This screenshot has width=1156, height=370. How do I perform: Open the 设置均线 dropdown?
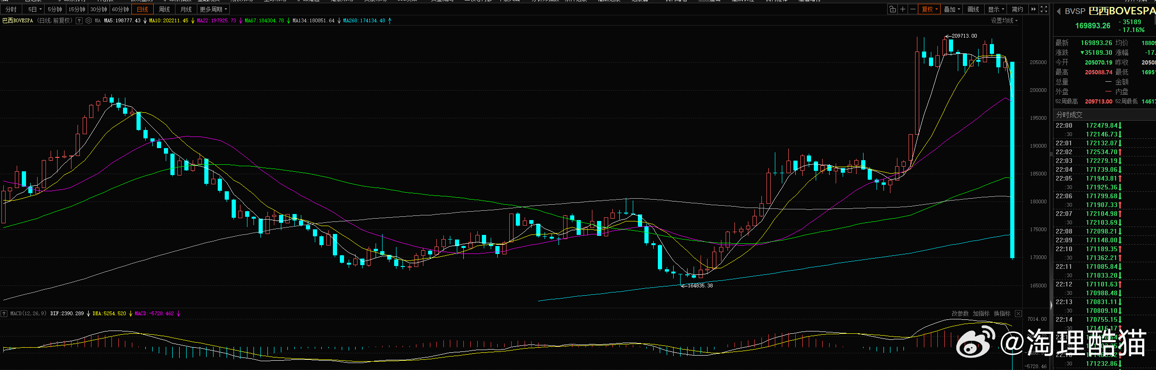(x=1004, y=20)
